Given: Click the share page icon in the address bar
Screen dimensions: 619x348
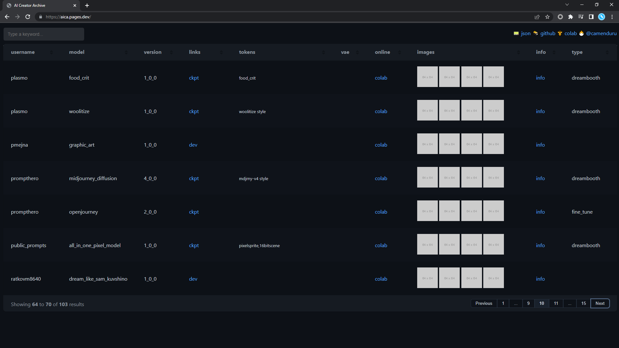Looking at the screenshot, I should click(x=537, y=17).
